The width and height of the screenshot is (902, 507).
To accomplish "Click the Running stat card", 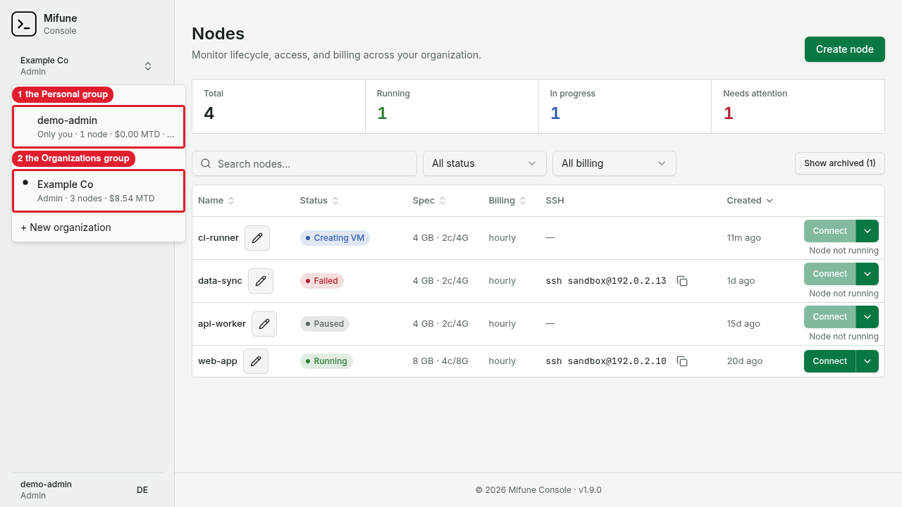I will point(452,106).
